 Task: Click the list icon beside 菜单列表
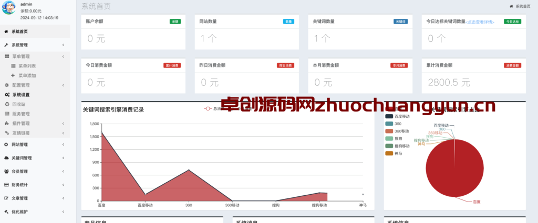13,66
